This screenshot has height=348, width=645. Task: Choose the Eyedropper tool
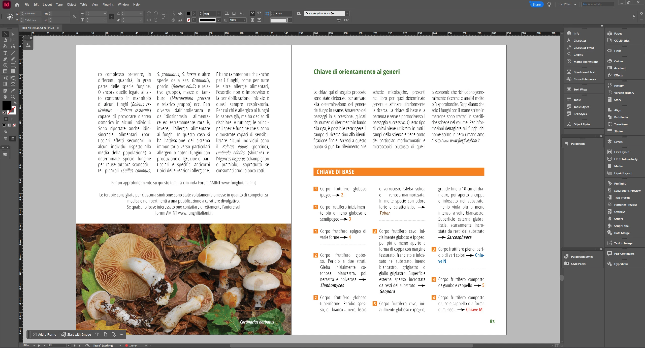pyautogui.click(x=13, y=91)
